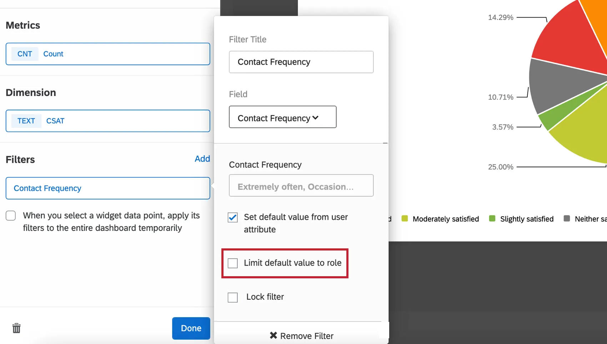Image resolution: width=607 pixels, height=344 pixels.
Task: Enable the Limit default value to role checkbox
Action: coord(233,263)
